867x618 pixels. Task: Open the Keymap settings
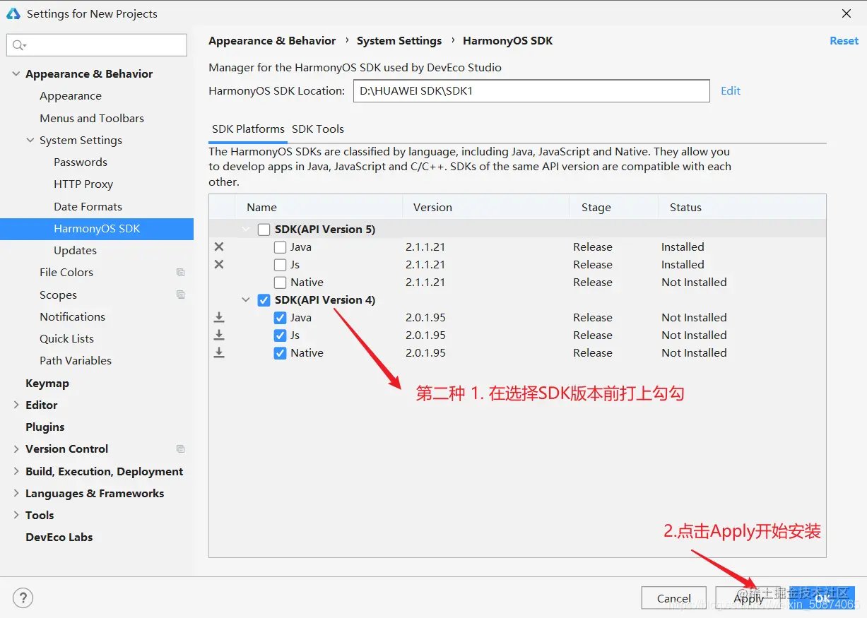coord(47,383)
